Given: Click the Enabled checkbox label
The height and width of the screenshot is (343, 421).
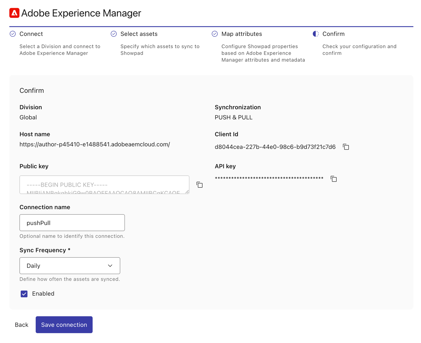Looking at the screenshot, I should pos(43,294).
